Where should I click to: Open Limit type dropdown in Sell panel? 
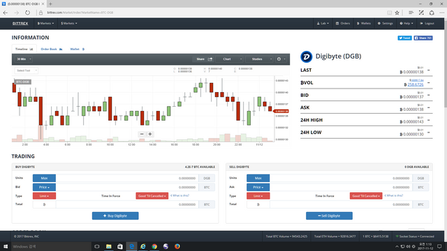click(x=258, y=196)
